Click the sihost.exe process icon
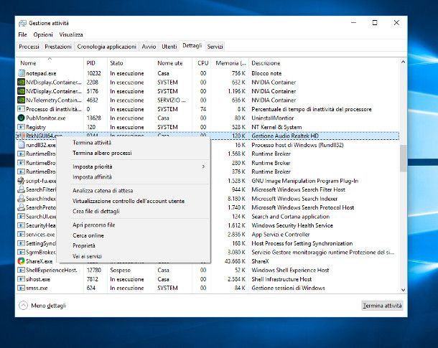The height and width of the screenshot is (348, 438). (22, 279)
